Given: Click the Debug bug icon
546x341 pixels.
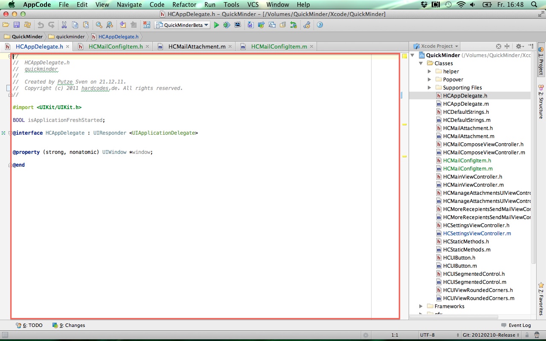Looking at the screenshot, I should pos(227,25).
